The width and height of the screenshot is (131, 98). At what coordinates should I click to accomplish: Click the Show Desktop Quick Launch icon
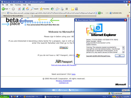point(17,97)
